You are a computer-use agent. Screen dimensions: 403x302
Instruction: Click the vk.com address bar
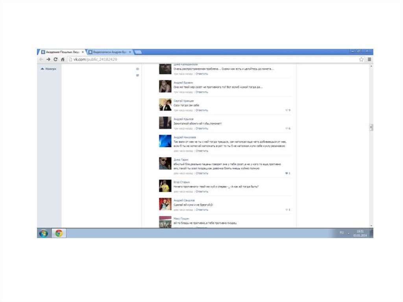pyautogui.click(x=213, y=59)
